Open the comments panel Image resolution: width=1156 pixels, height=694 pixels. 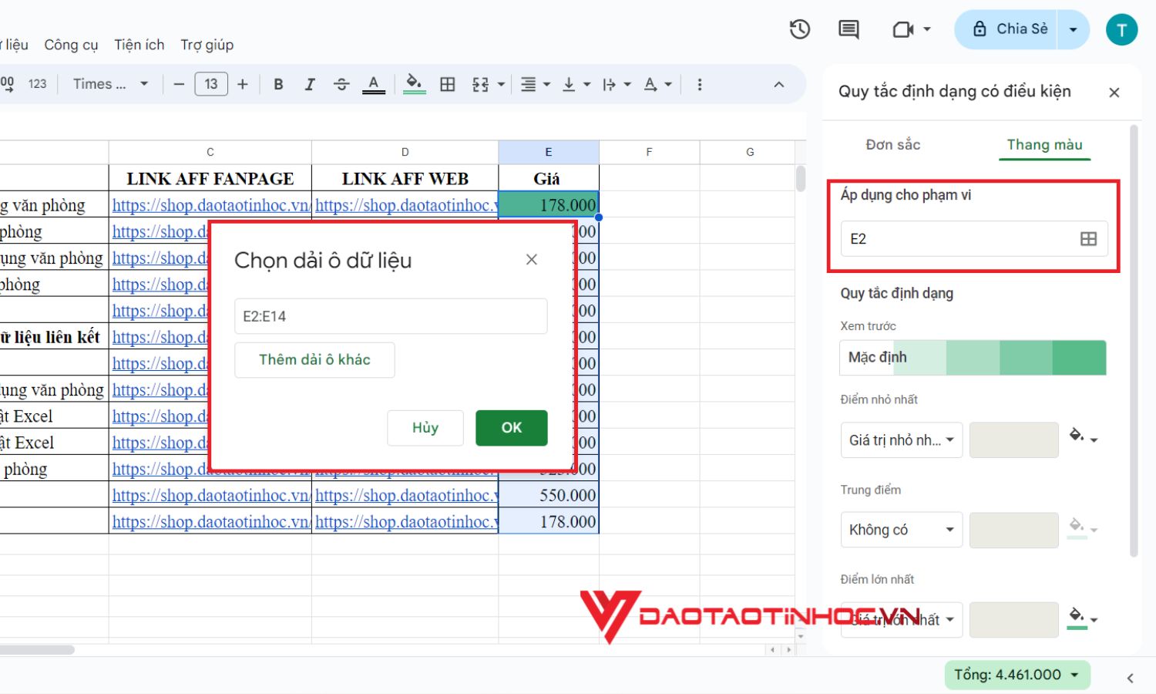coord(848,29)
